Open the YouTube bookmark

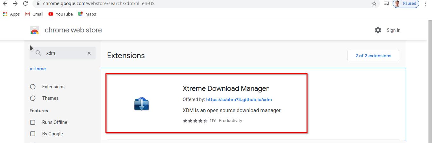(61, 14)
